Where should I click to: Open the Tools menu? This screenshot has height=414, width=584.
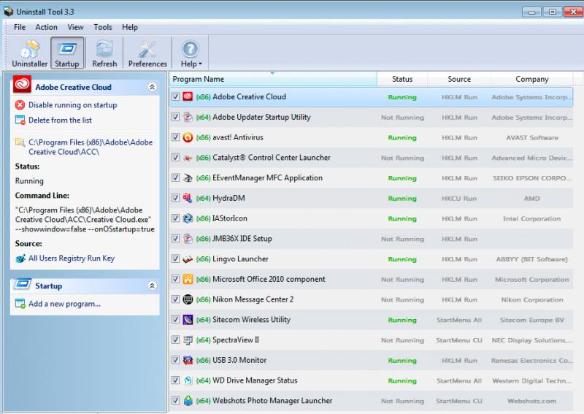(x=103, y=27)
